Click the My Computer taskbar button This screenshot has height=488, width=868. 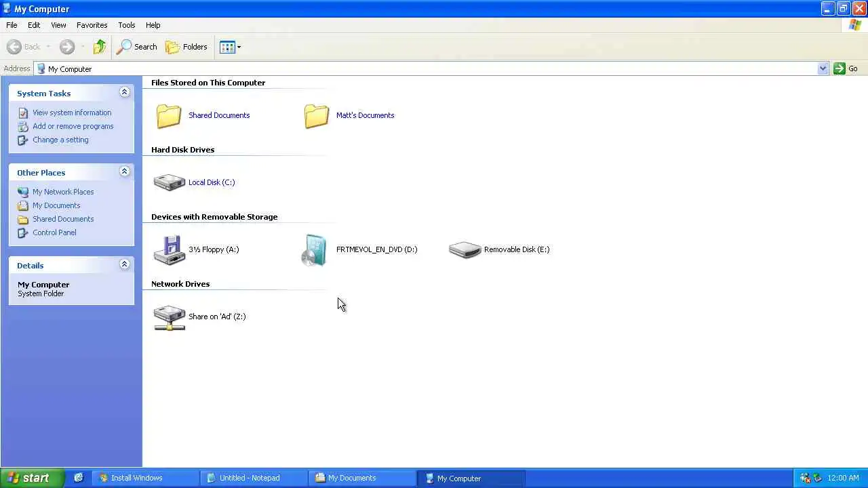(x=471, y=478)
